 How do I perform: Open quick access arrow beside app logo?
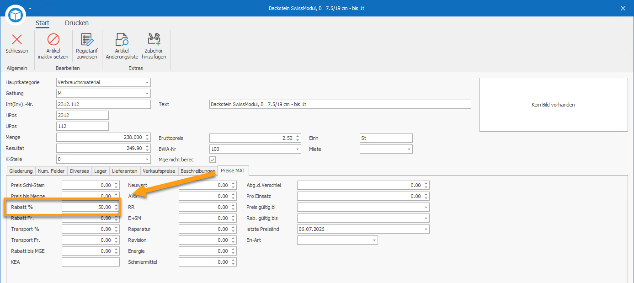pyautogui.click(x=30, y=8)
